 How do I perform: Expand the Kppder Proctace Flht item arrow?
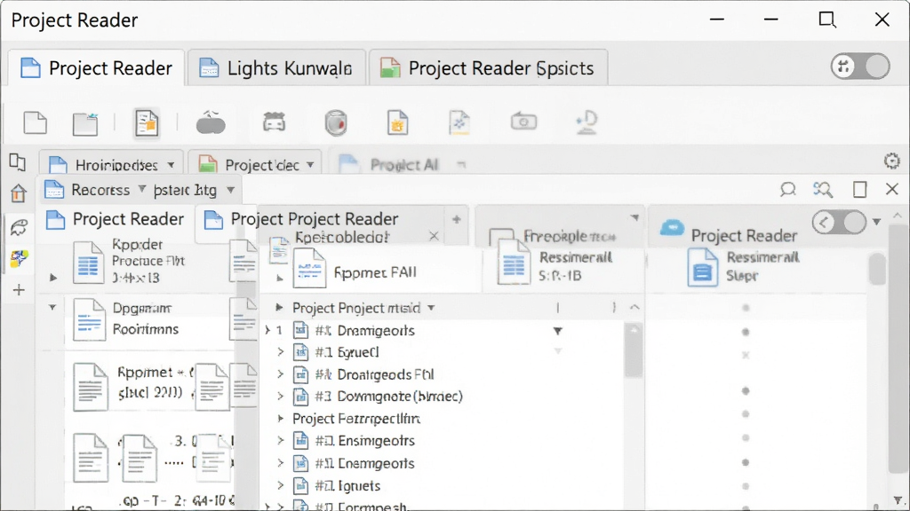[x=52, y=278]
